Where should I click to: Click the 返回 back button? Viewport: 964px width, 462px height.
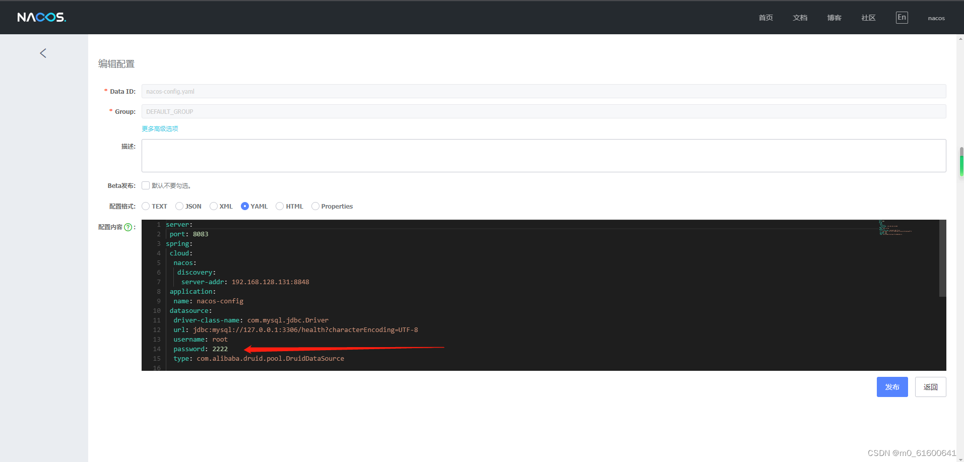point(930,387)
